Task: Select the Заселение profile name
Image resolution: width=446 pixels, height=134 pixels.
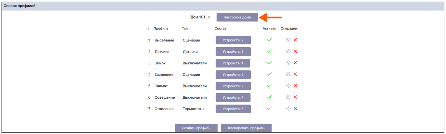Action: pyautogui.click(x=164, y=75)
